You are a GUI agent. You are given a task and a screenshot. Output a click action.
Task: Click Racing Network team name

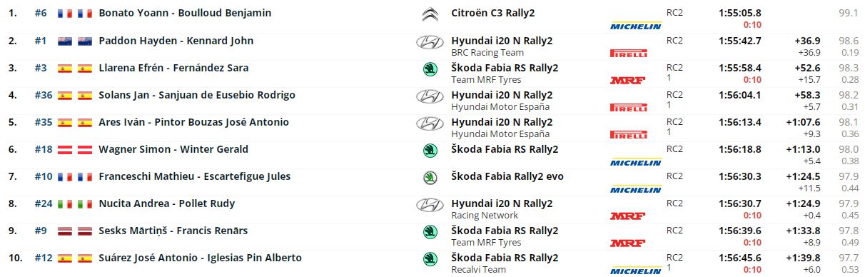click(x=485, y=215)
